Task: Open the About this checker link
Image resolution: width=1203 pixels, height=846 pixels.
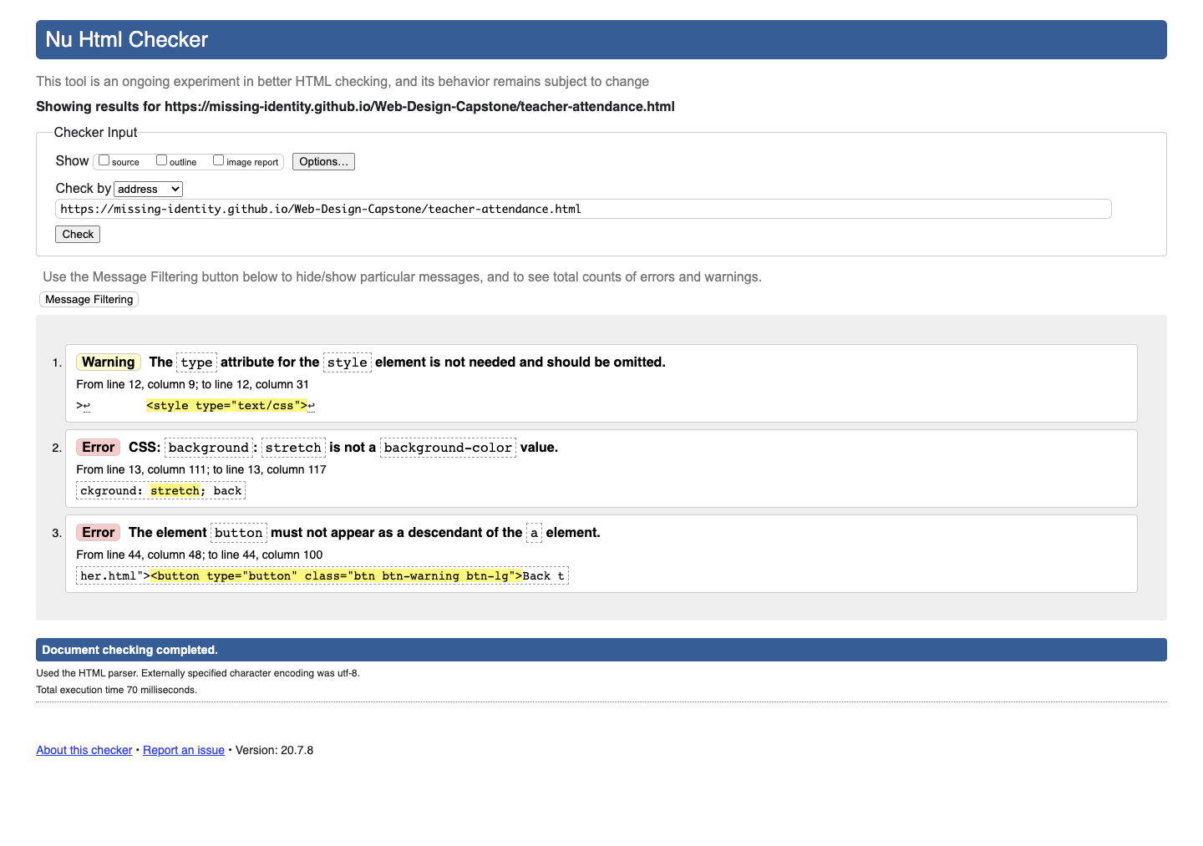Action: coord(84,751)
